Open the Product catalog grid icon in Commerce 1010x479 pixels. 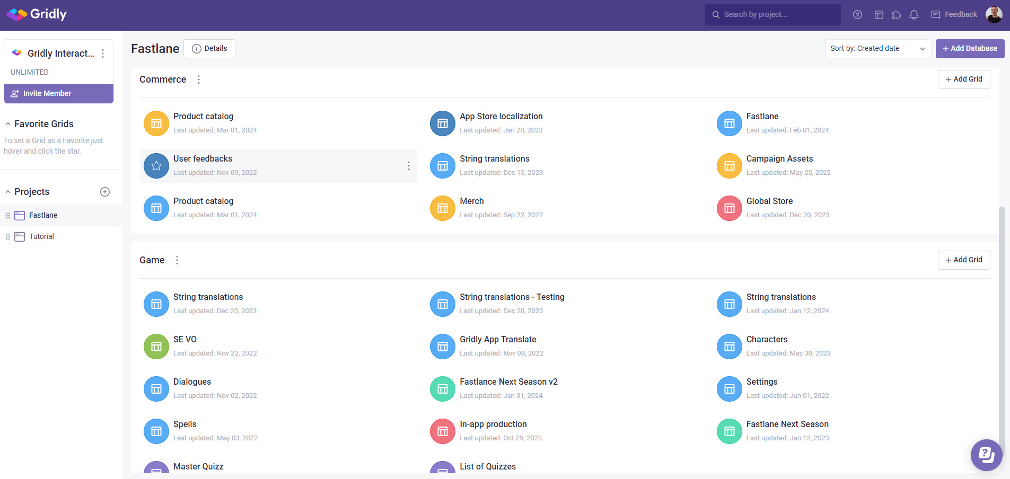[x=156, y=123]
